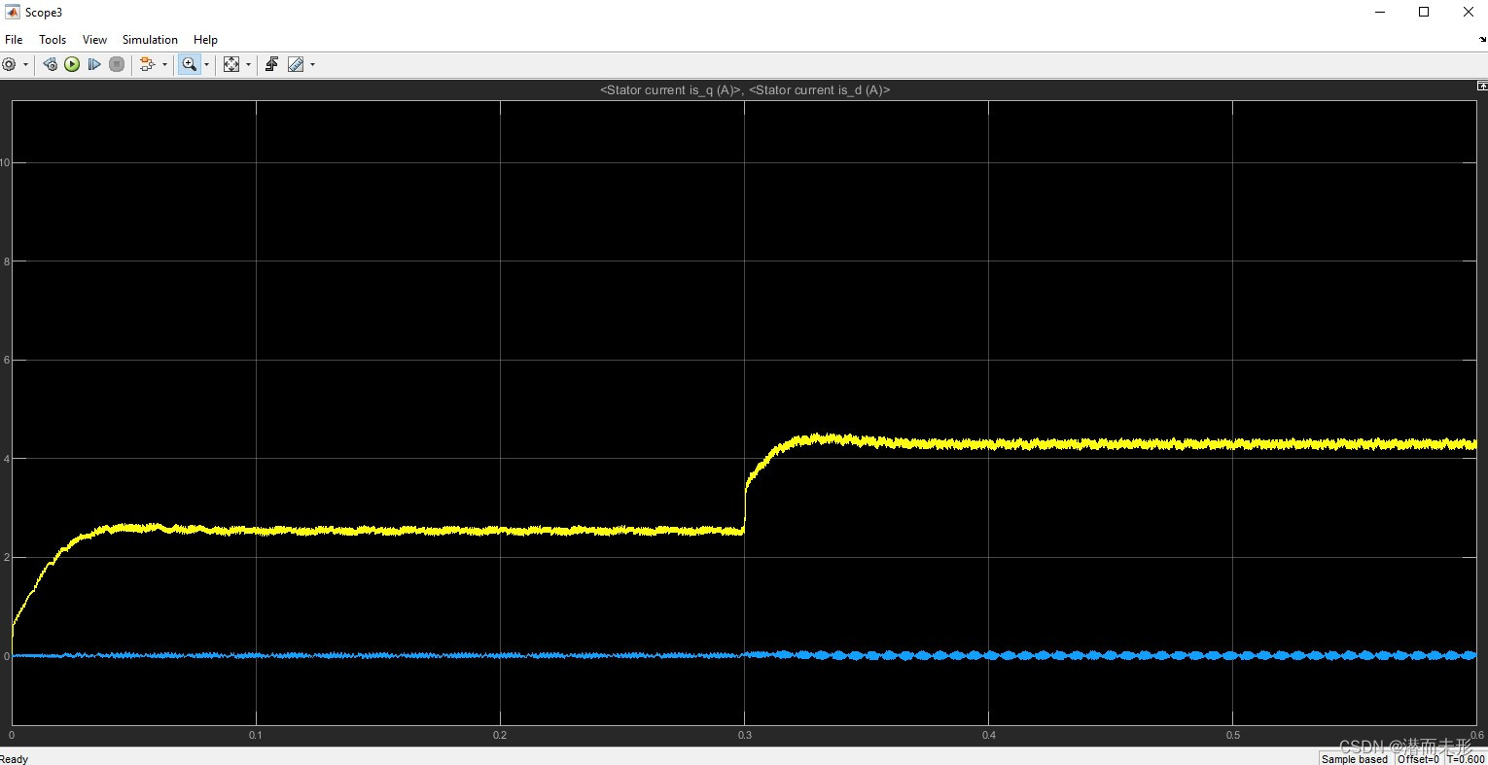Click the Sample based status indicator
This screenshot has width=1488, height=765.
click(x=1353, y=759)
